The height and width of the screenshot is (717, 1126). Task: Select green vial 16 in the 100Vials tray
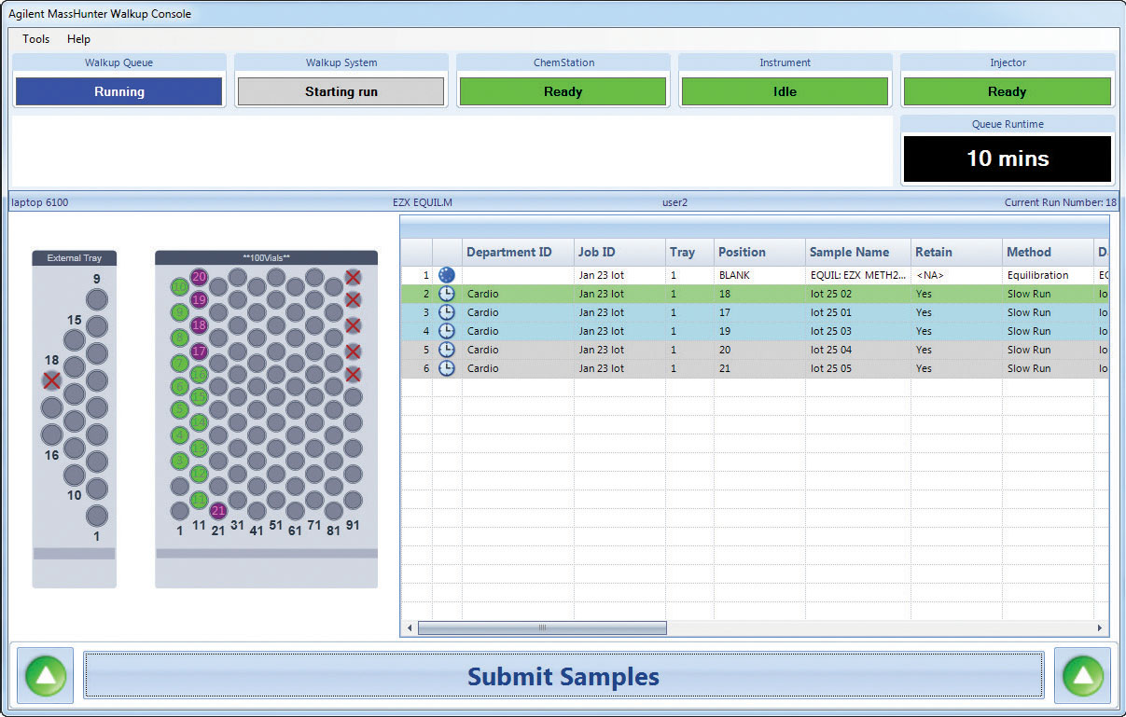(199, 375)
